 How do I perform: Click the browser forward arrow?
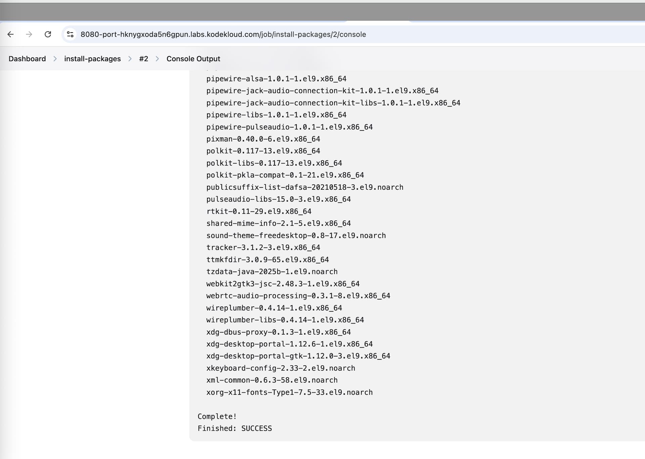29,34
